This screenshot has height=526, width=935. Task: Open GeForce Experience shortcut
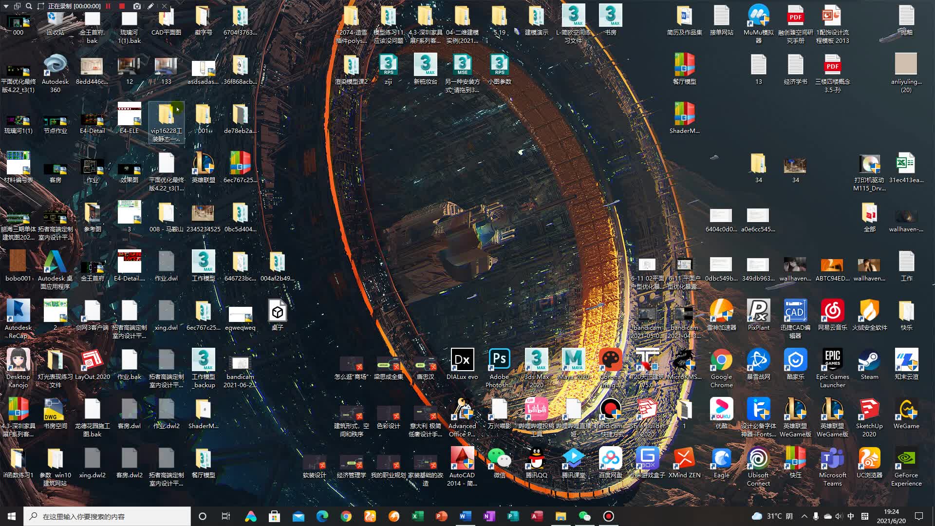[x=906, y=466]
